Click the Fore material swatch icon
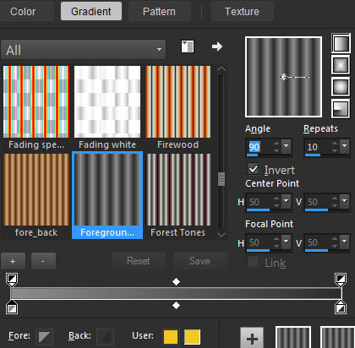This screenshot has width=355, height=348. click(44, 337)
